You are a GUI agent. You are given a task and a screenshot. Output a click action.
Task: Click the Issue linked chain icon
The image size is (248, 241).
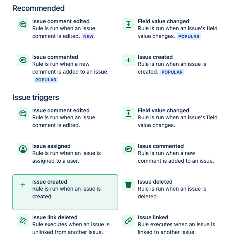click(128, 220)
